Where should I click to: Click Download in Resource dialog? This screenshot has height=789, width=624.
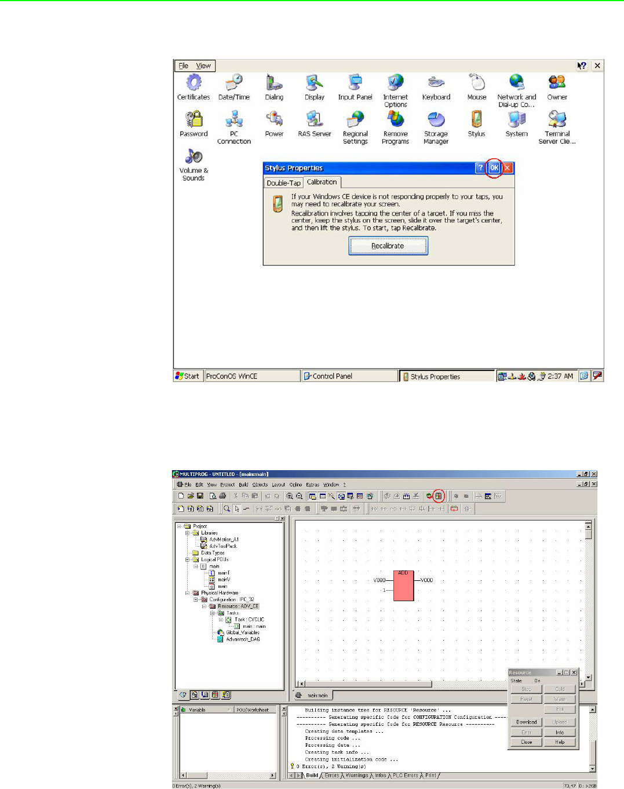526,722
